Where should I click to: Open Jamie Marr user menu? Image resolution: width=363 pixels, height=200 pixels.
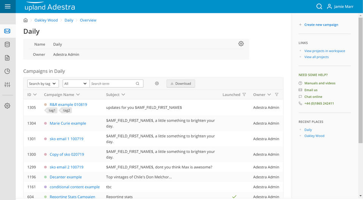(x=340, y=6)
